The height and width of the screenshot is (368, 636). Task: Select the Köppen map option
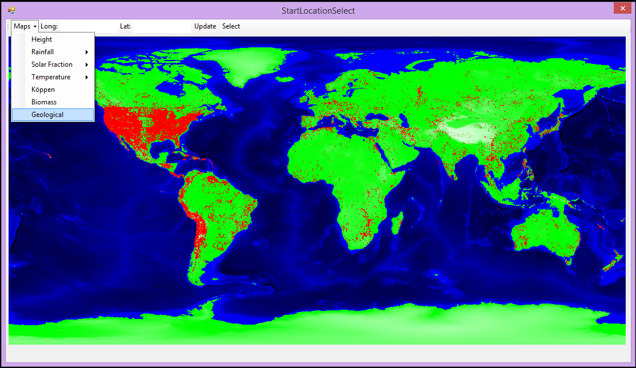point(43,90)
